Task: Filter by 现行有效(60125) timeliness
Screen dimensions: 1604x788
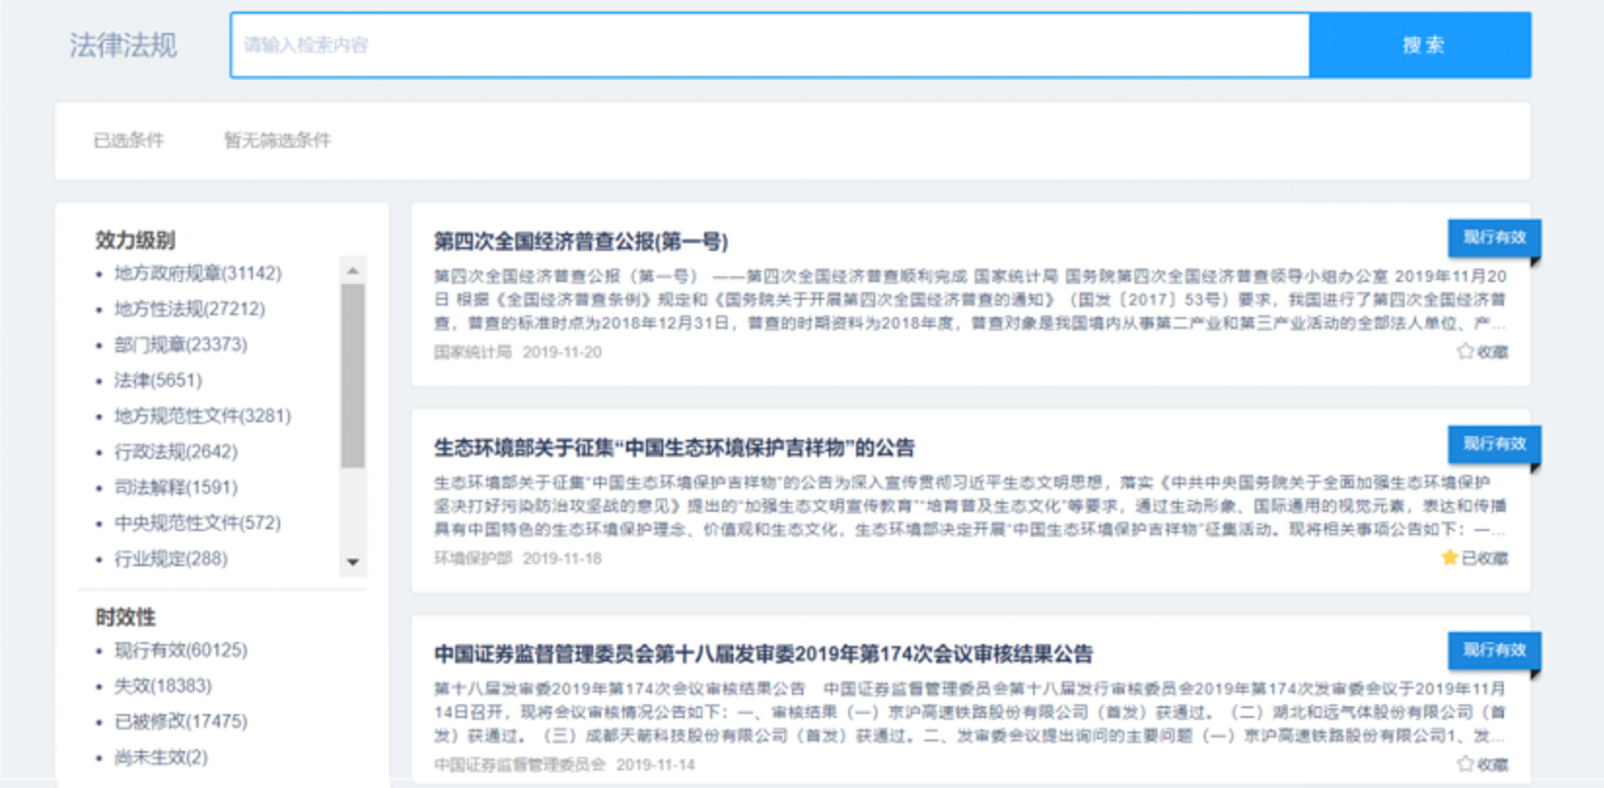Action: [181, 650]
